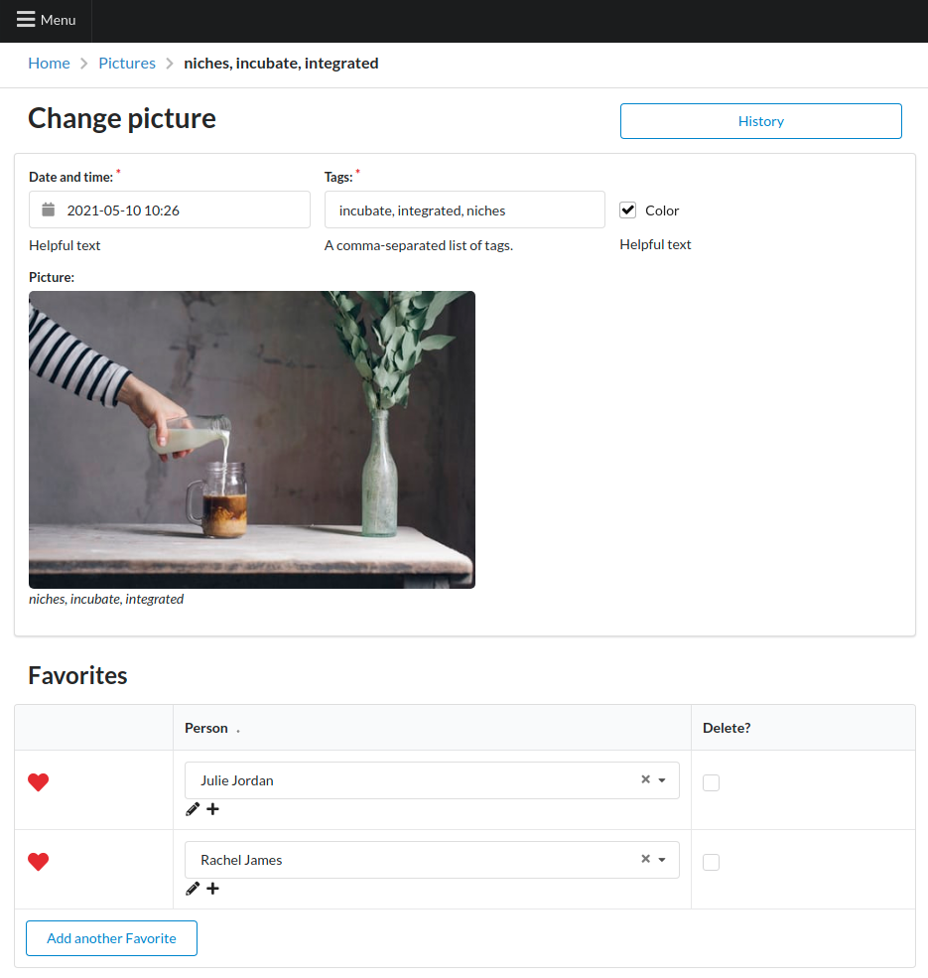Open the Pictures breadcrumb link
The width and height of the screenshot is (928, 978).
tap(127, 63)
